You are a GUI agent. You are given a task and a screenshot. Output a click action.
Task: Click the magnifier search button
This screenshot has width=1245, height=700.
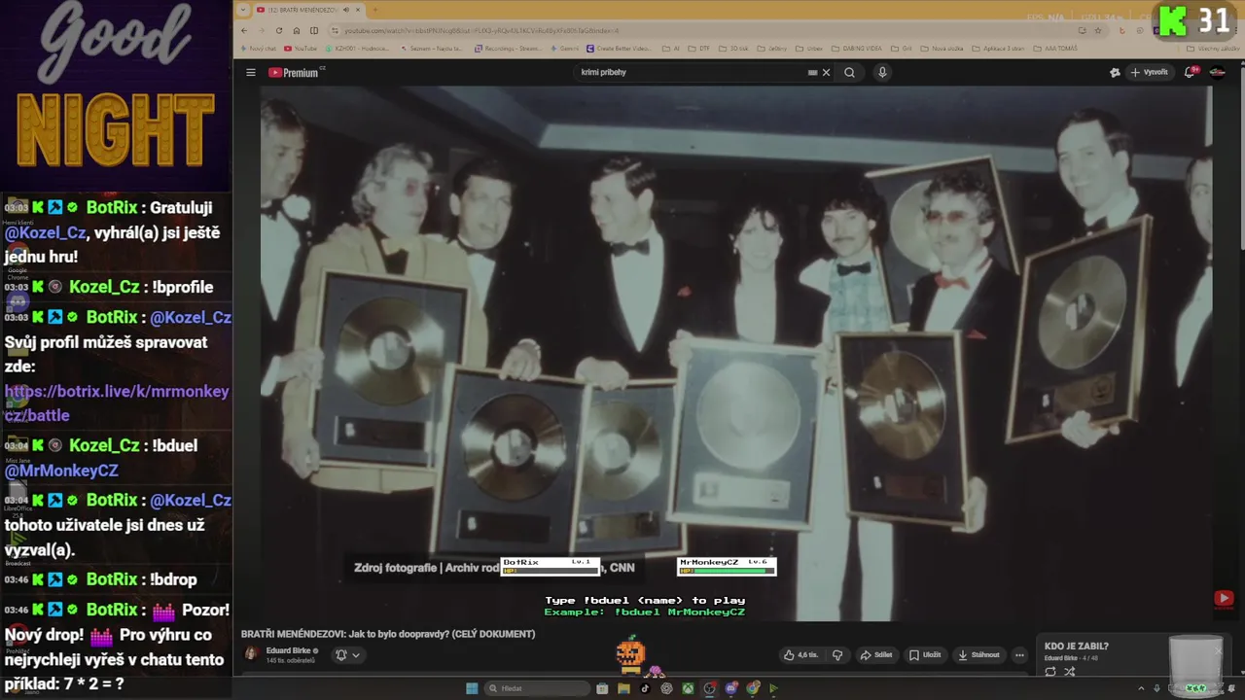point(849,72)
